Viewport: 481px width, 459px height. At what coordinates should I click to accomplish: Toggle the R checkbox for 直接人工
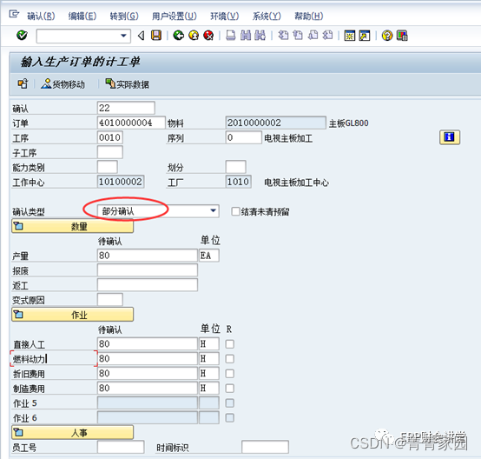[x=230, y=343]
